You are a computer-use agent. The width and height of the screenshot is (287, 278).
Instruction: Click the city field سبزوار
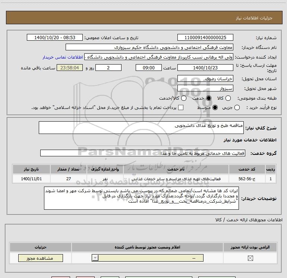click(205, 88)
